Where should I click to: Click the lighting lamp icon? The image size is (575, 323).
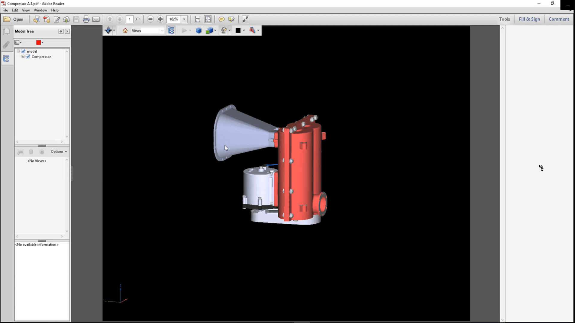(223, 31)
